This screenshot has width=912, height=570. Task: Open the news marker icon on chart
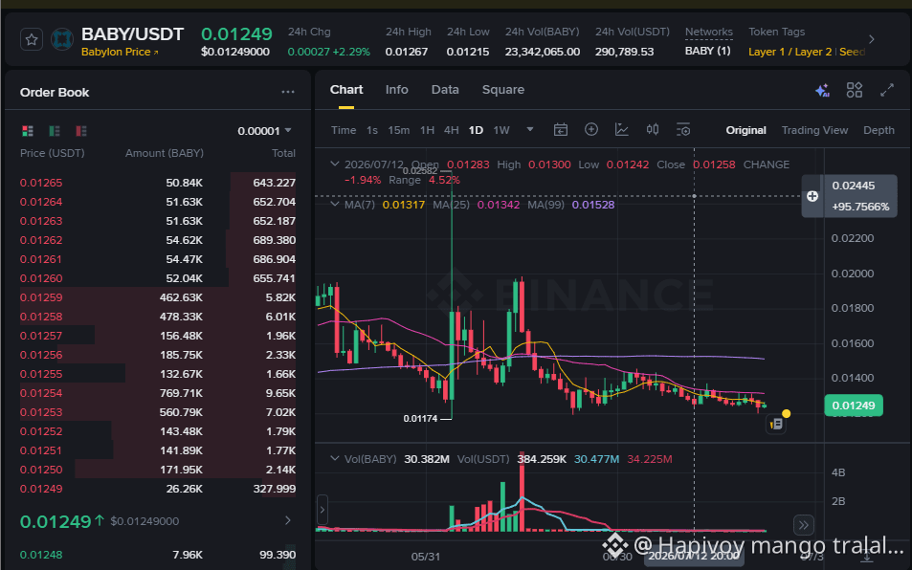[x=776, y=425]
